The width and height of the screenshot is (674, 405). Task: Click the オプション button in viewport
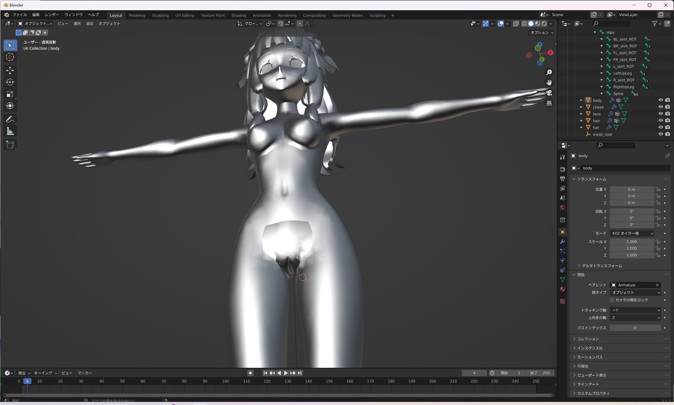(x=542, y=33)
